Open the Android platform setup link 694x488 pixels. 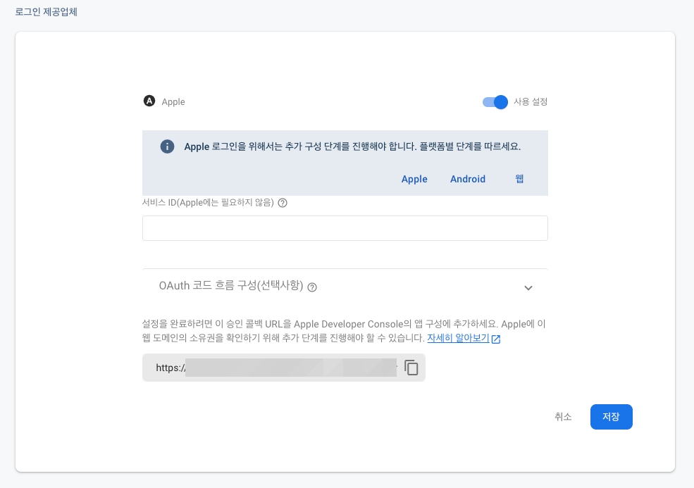click(468, 179)
